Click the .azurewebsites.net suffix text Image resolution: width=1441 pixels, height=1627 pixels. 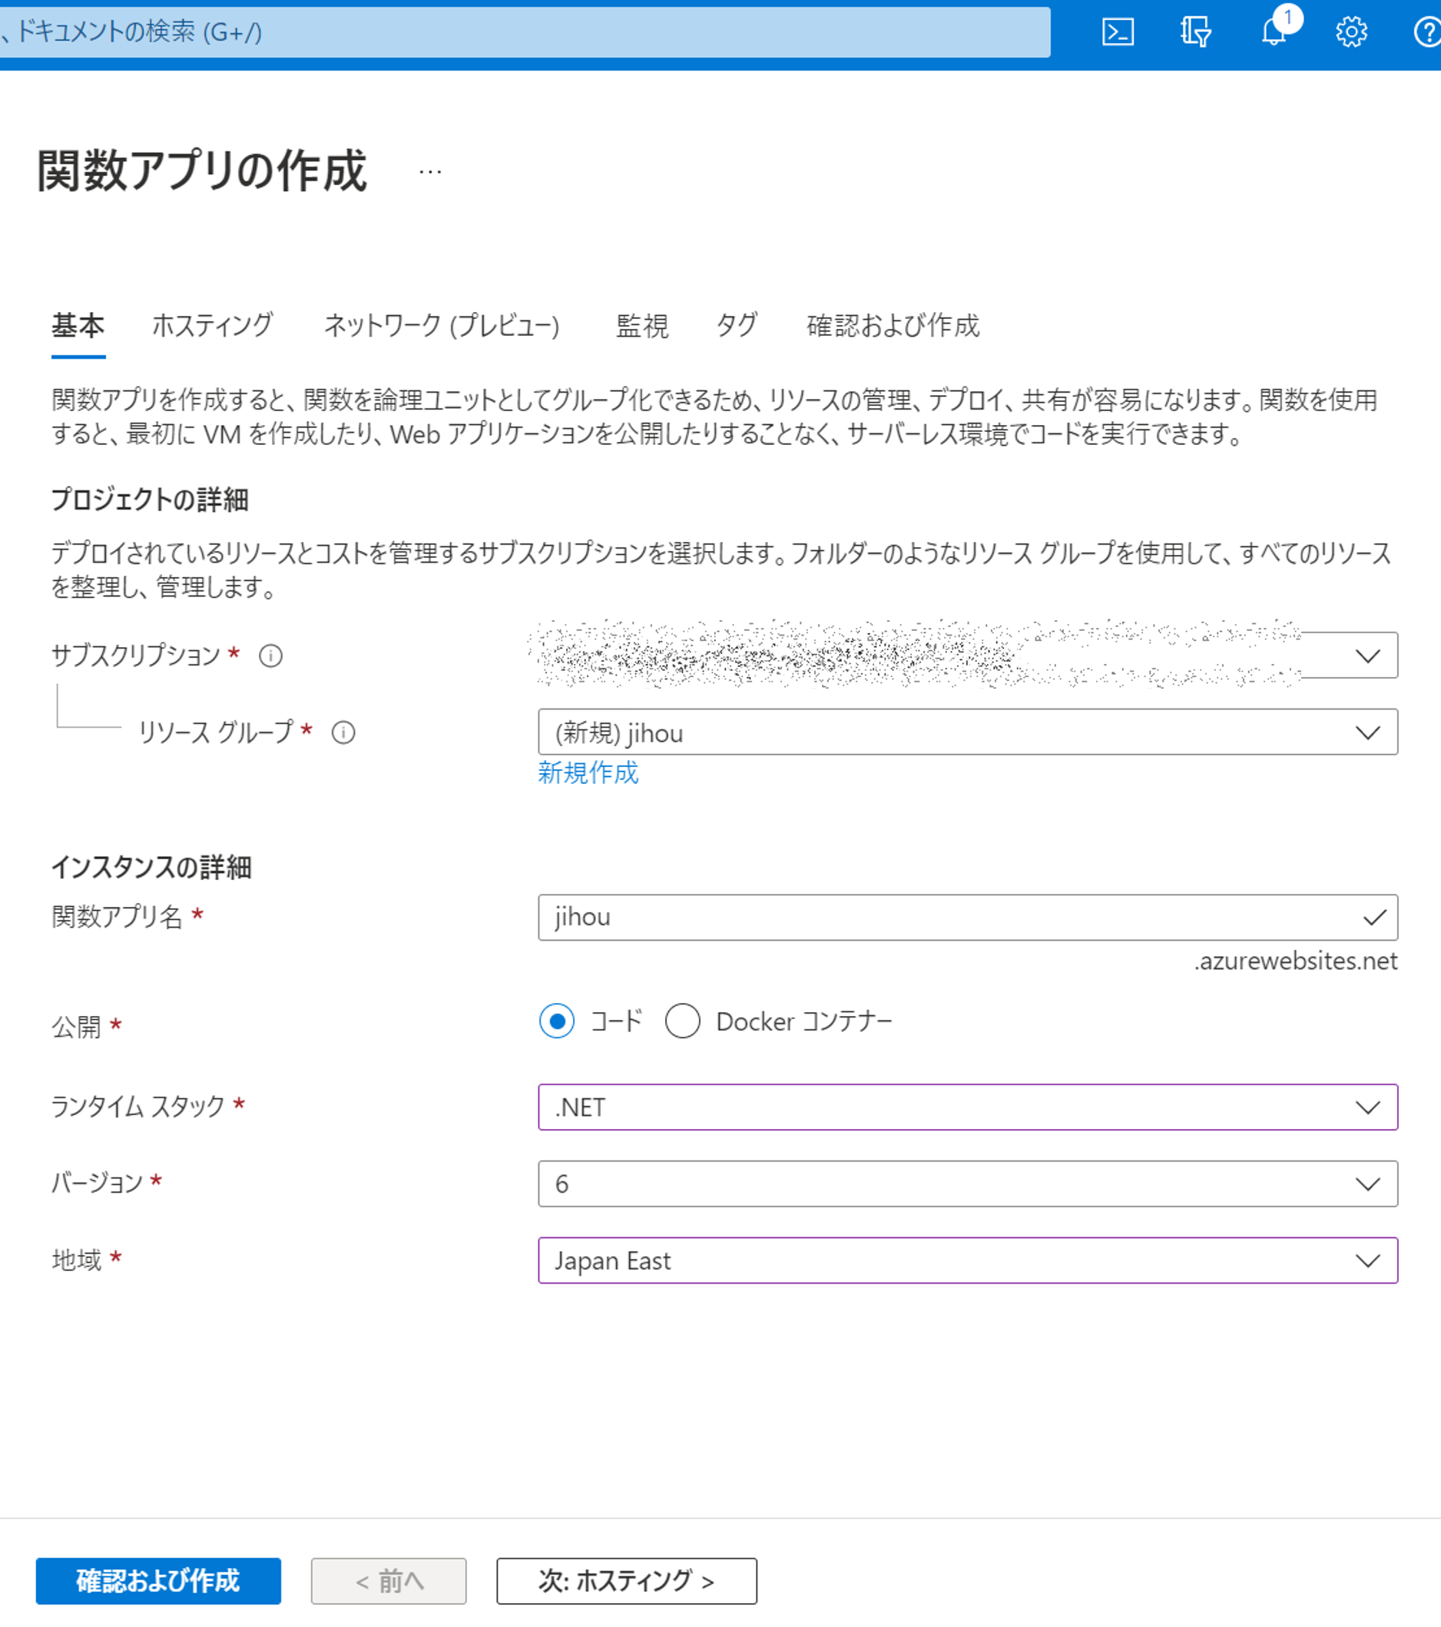pos(1295,961)
